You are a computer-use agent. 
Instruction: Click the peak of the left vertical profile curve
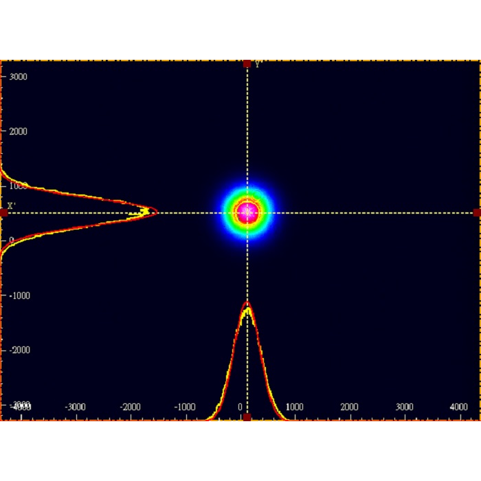click(155, 212)
